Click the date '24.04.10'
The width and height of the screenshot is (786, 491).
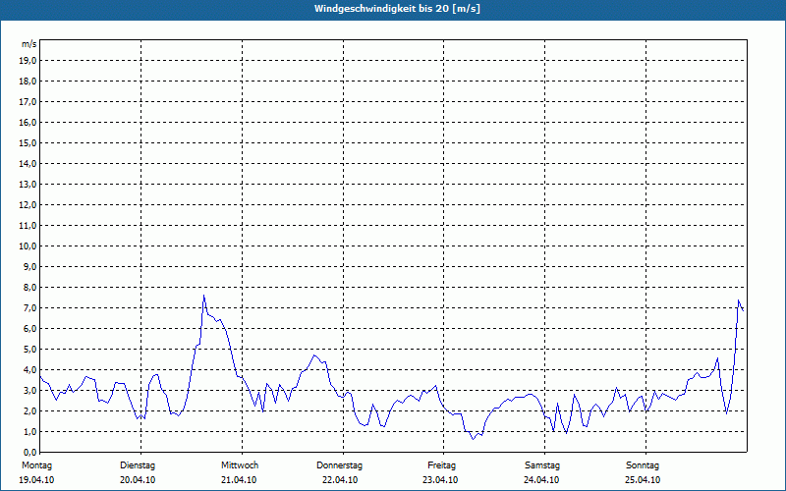click(x=541, y=480)
